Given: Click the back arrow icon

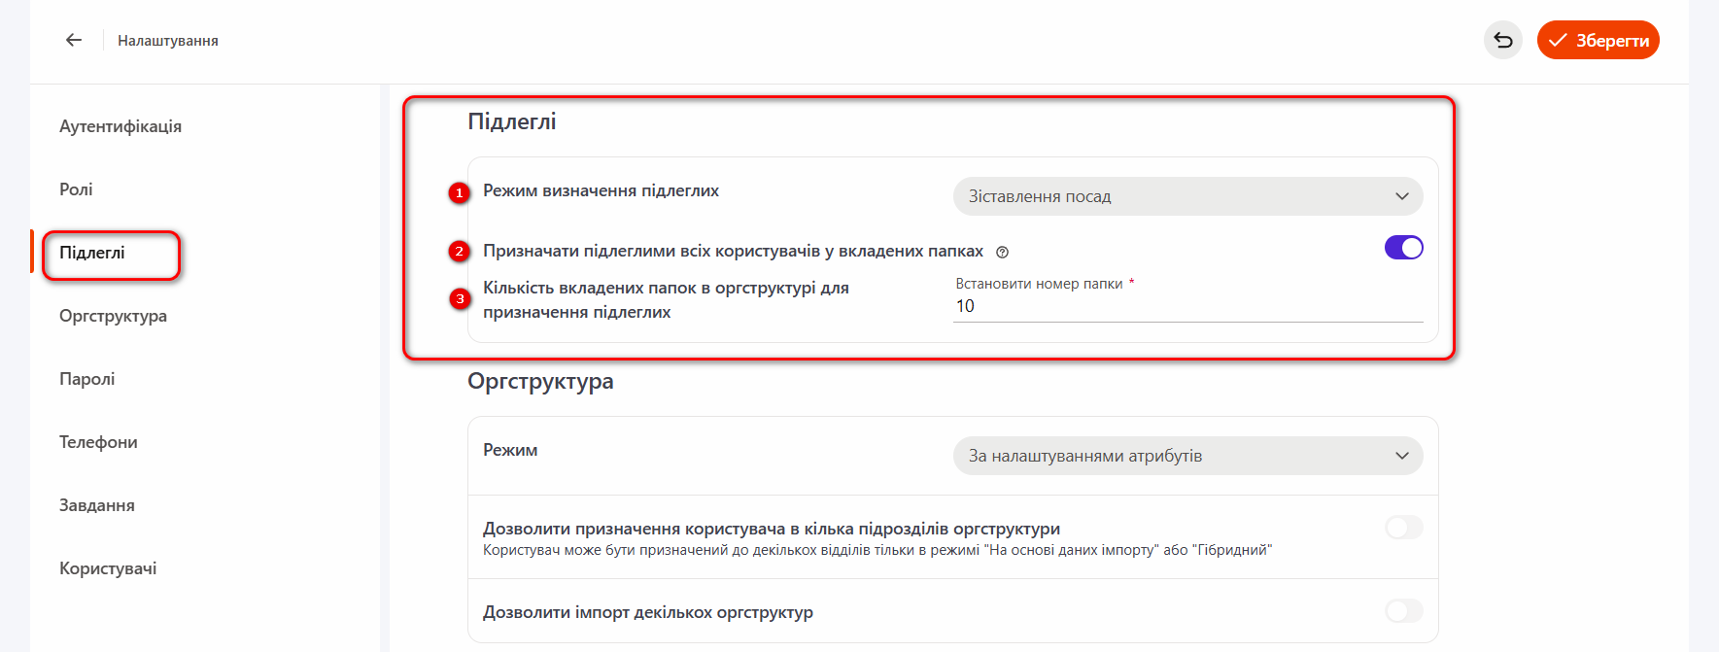Looking at the screenshot, I should (74, 40).
